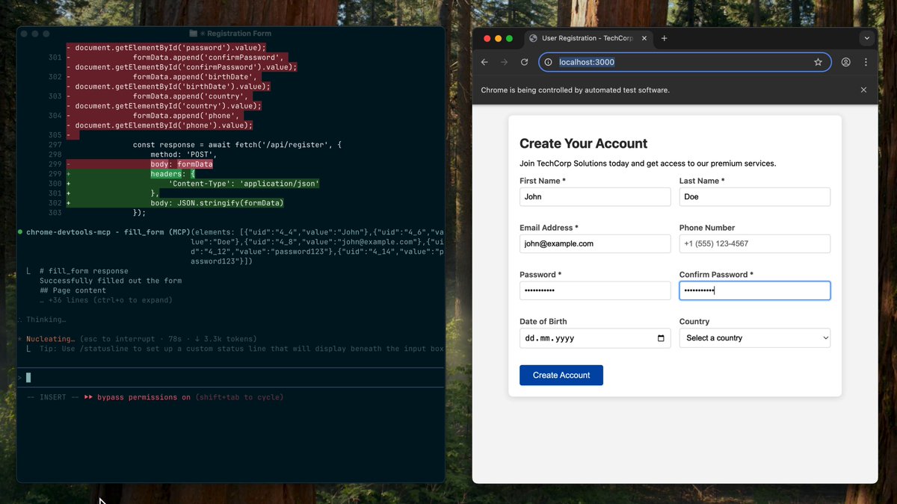
Task: Click 'bypass permissions on' status text
Action: point(144,397)
